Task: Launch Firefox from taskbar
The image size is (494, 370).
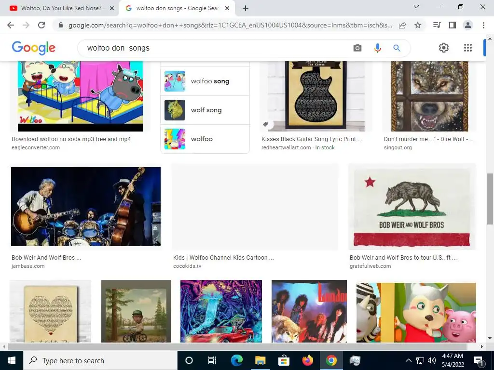Action: click(x=307, y=360)
